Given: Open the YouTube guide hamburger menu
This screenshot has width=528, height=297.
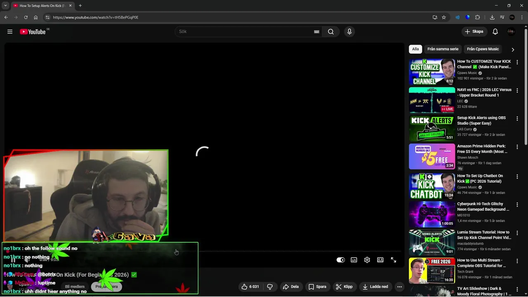Looking at the screenshot, I should (10, 32).
